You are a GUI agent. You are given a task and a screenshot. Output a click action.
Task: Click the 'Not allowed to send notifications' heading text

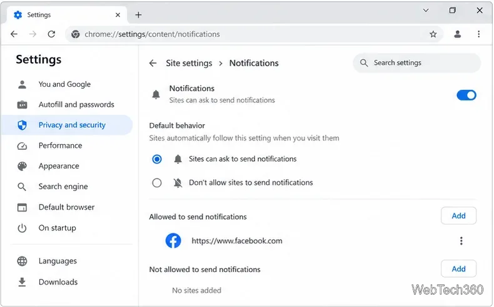pos(204,270)
